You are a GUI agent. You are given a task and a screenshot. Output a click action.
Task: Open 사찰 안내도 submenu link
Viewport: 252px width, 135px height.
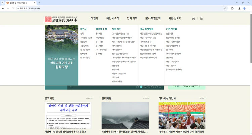click(x=85, y=46)
